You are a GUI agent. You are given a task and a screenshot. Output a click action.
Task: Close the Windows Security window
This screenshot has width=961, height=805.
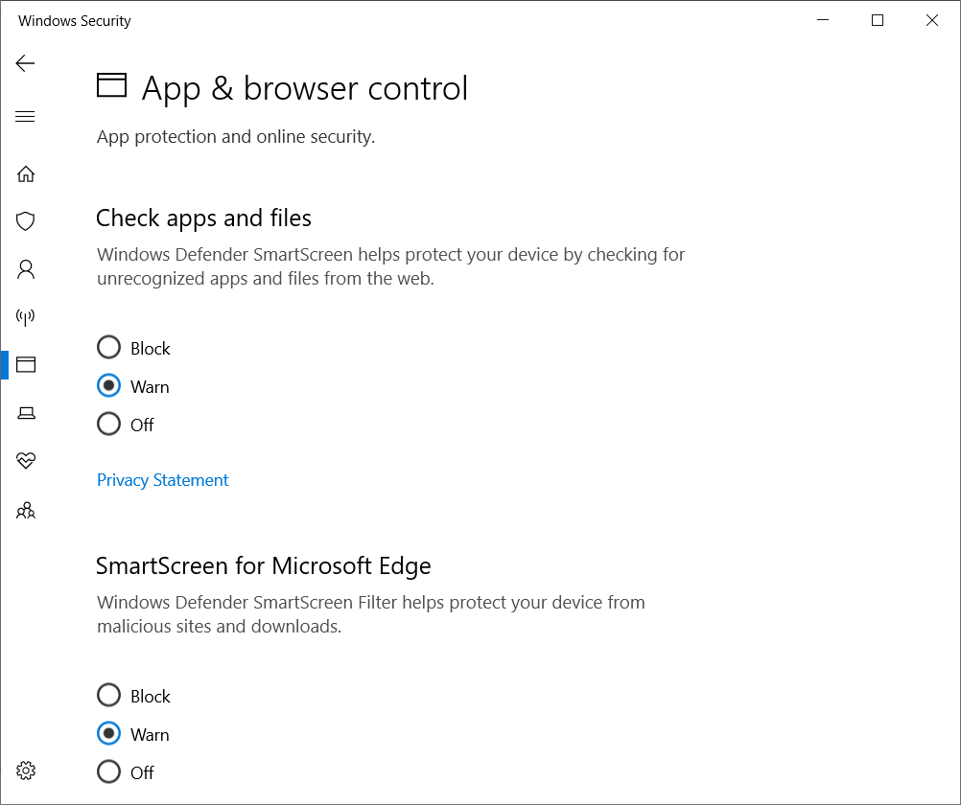[932, 20]
